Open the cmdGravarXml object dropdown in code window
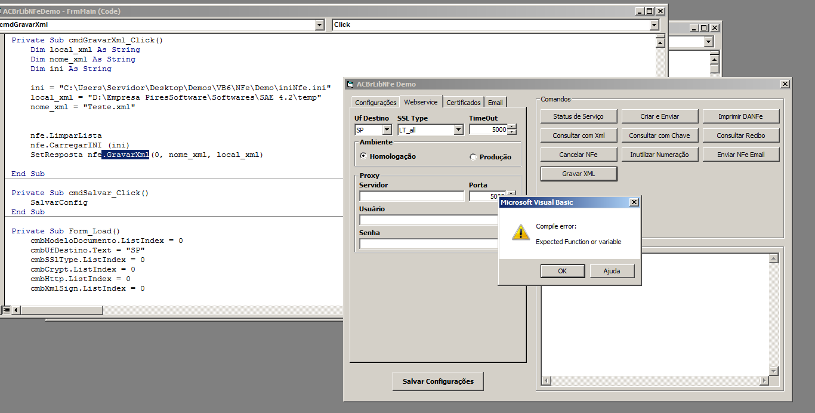Image resolution: width=815 pixels, height=413 pixels. [x=320, y=24]
